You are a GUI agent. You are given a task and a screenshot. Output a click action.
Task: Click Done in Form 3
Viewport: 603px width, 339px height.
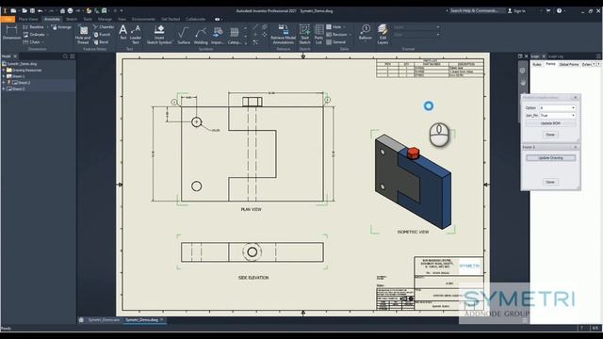(x=550, y=182)
